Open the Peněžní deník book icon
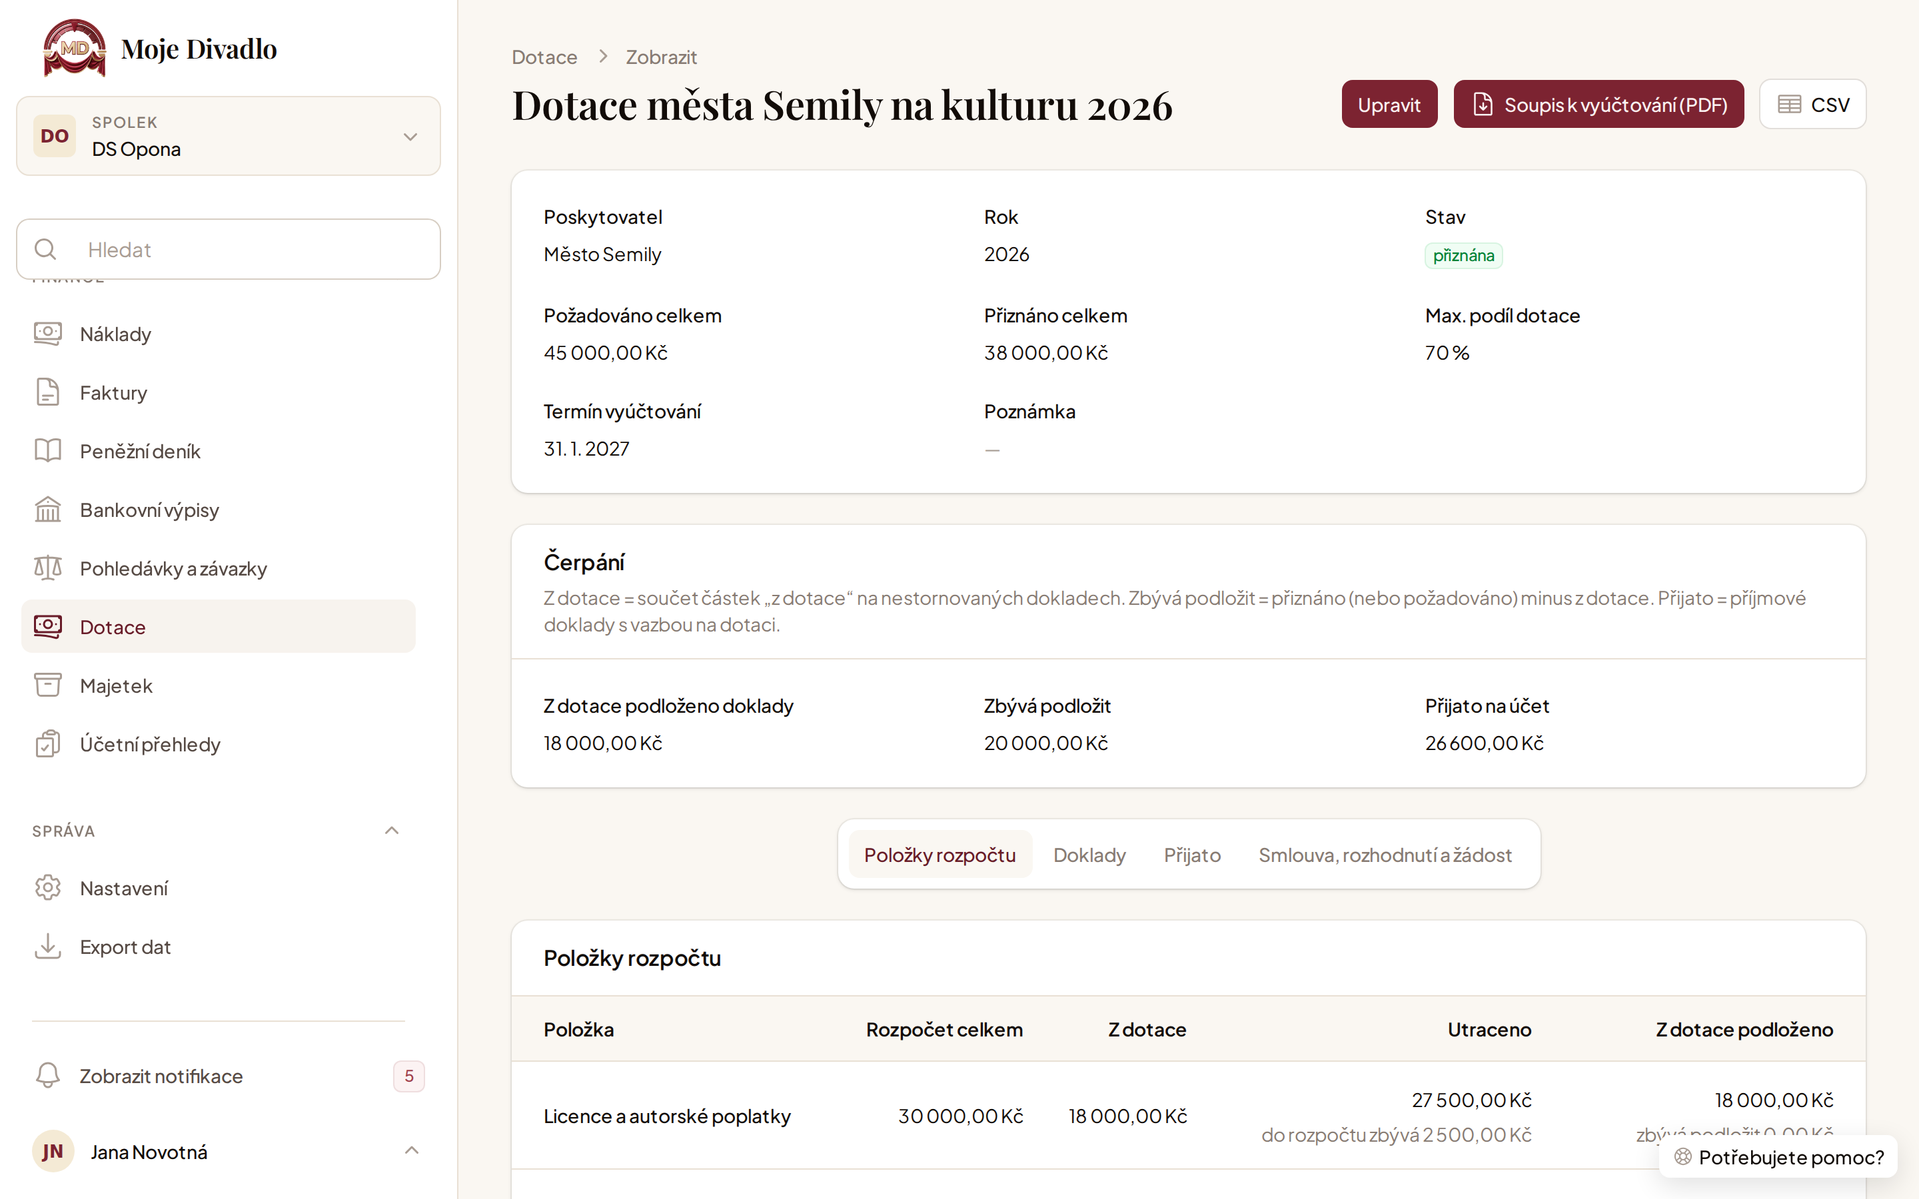This screenshot has width=1919, height=1199. coord(47,451)
